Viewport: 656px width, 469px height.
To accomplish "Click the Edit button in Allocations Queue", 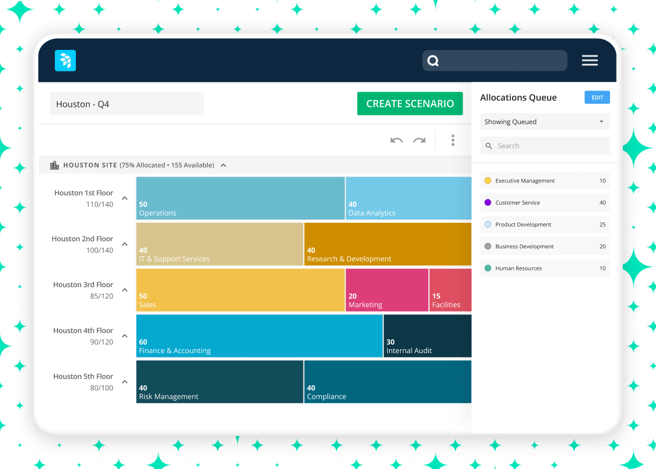I will tap(597, 97).
